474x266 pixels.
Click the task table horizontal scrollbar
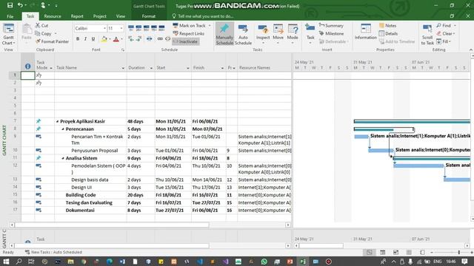click(112, 225)
